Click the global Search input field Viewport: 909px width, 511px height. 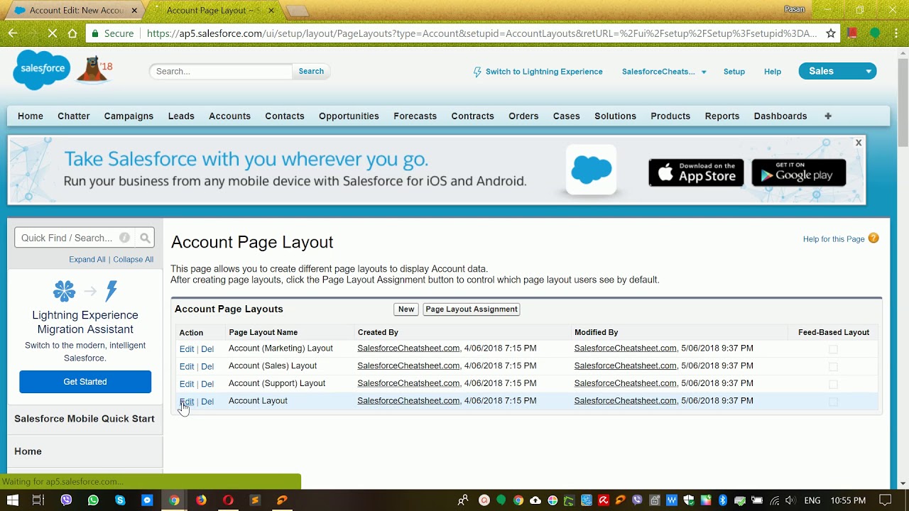tap(221, 71)
